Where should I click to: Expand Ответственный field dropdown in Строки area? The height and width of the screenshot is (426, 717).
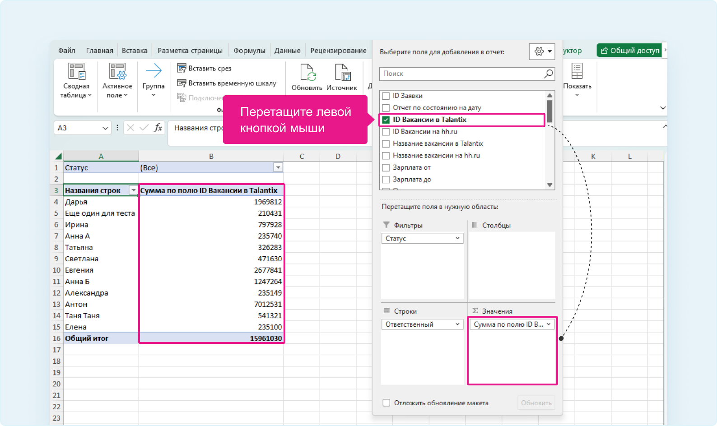(457, 324)
